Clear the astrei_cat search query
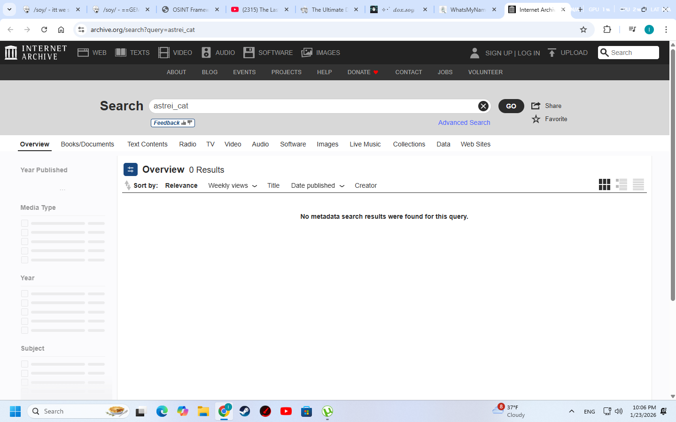 [x=483, y=106]
